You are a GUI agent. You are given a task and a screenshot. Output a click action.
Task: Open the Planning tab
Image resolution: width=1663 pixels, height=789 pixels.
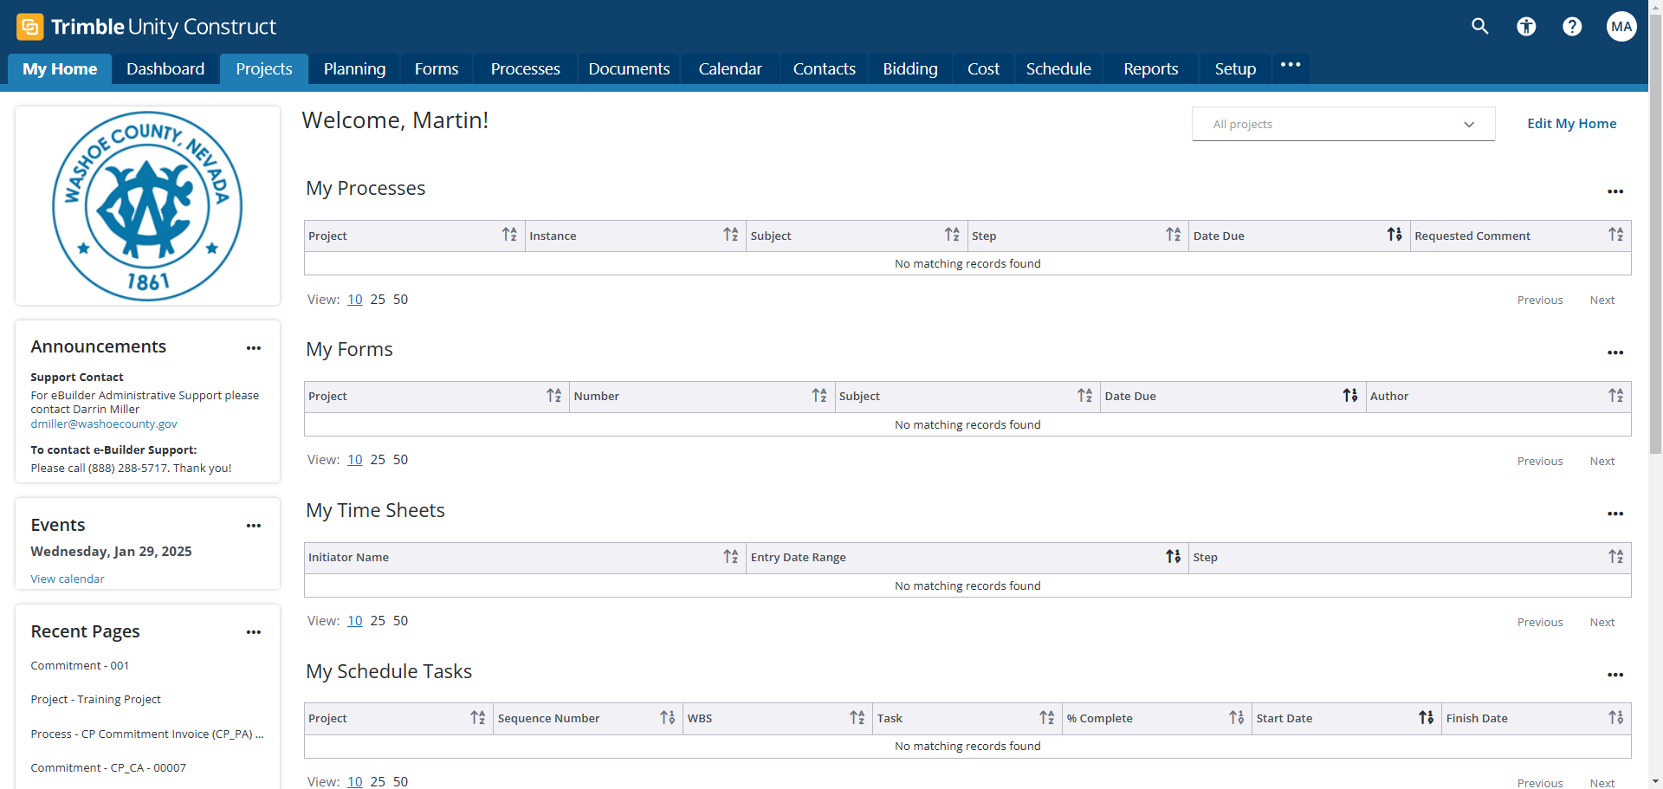pos(354,69)
